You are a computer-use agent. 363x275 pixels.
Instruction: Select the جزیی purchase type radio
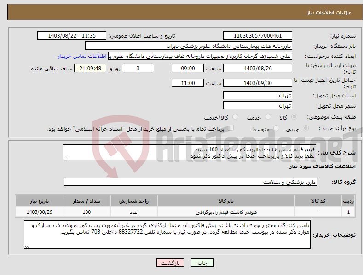click(305, 128)
